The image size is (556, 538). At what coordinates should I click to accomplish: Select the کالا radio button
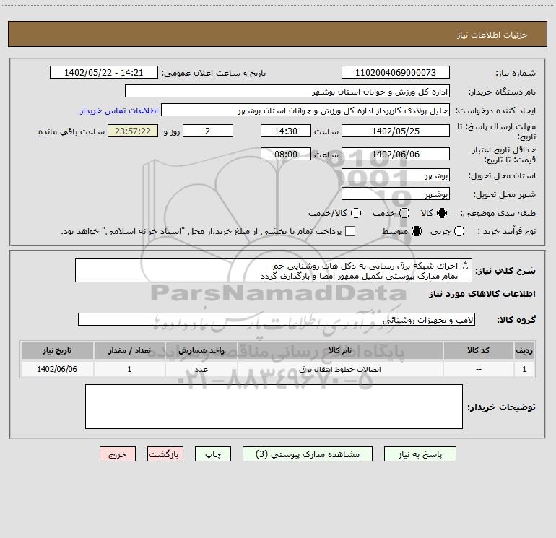coord(442,213)
